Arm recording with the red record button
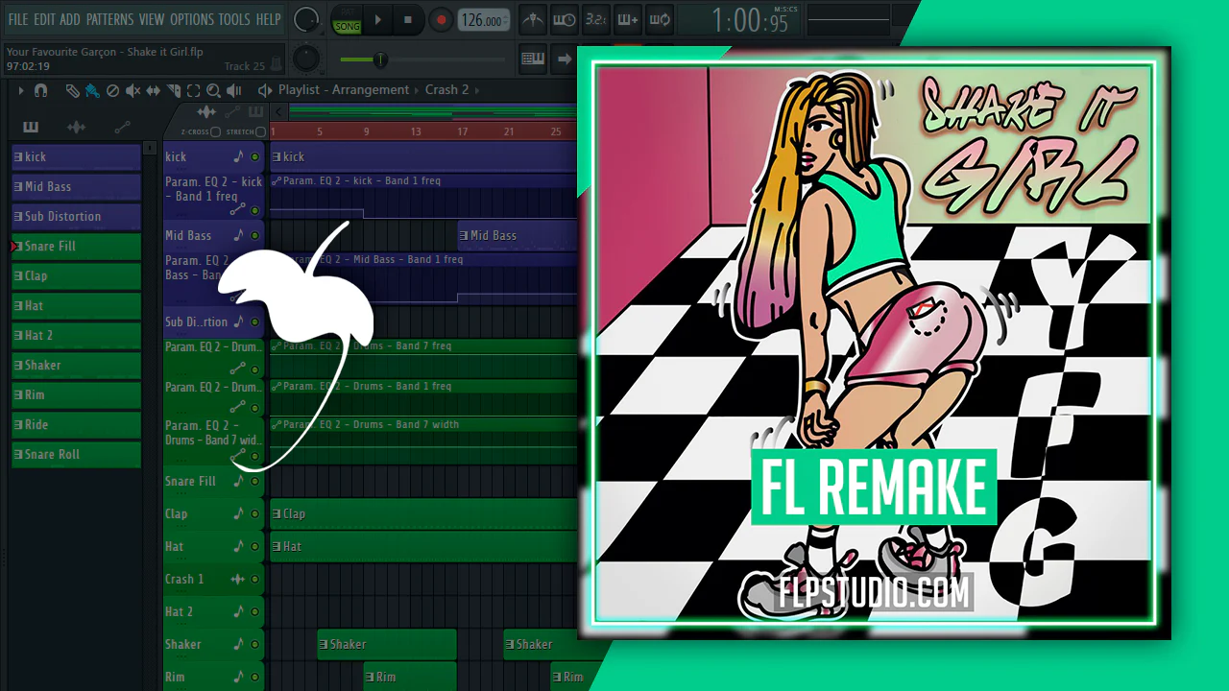1229x691 pixels. (441, 19)
